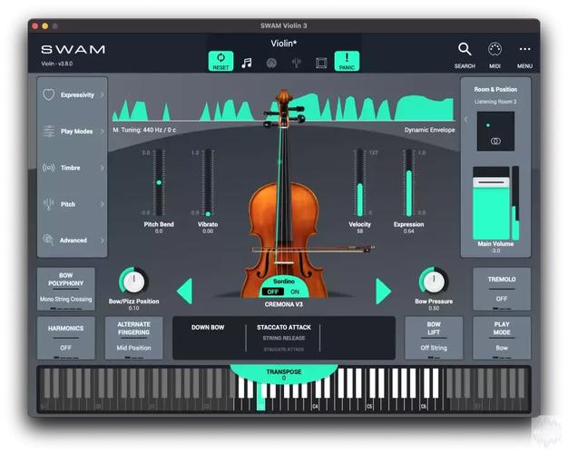Click the Pitch tuning icon
This screenshot has width=568, height=454.
(x=48, y=203)
